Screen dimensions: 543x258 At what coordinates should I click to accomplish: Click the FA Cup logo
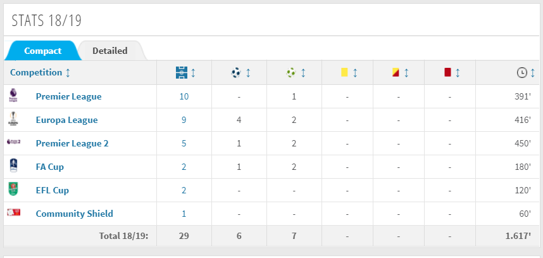[x=13, y=165]
